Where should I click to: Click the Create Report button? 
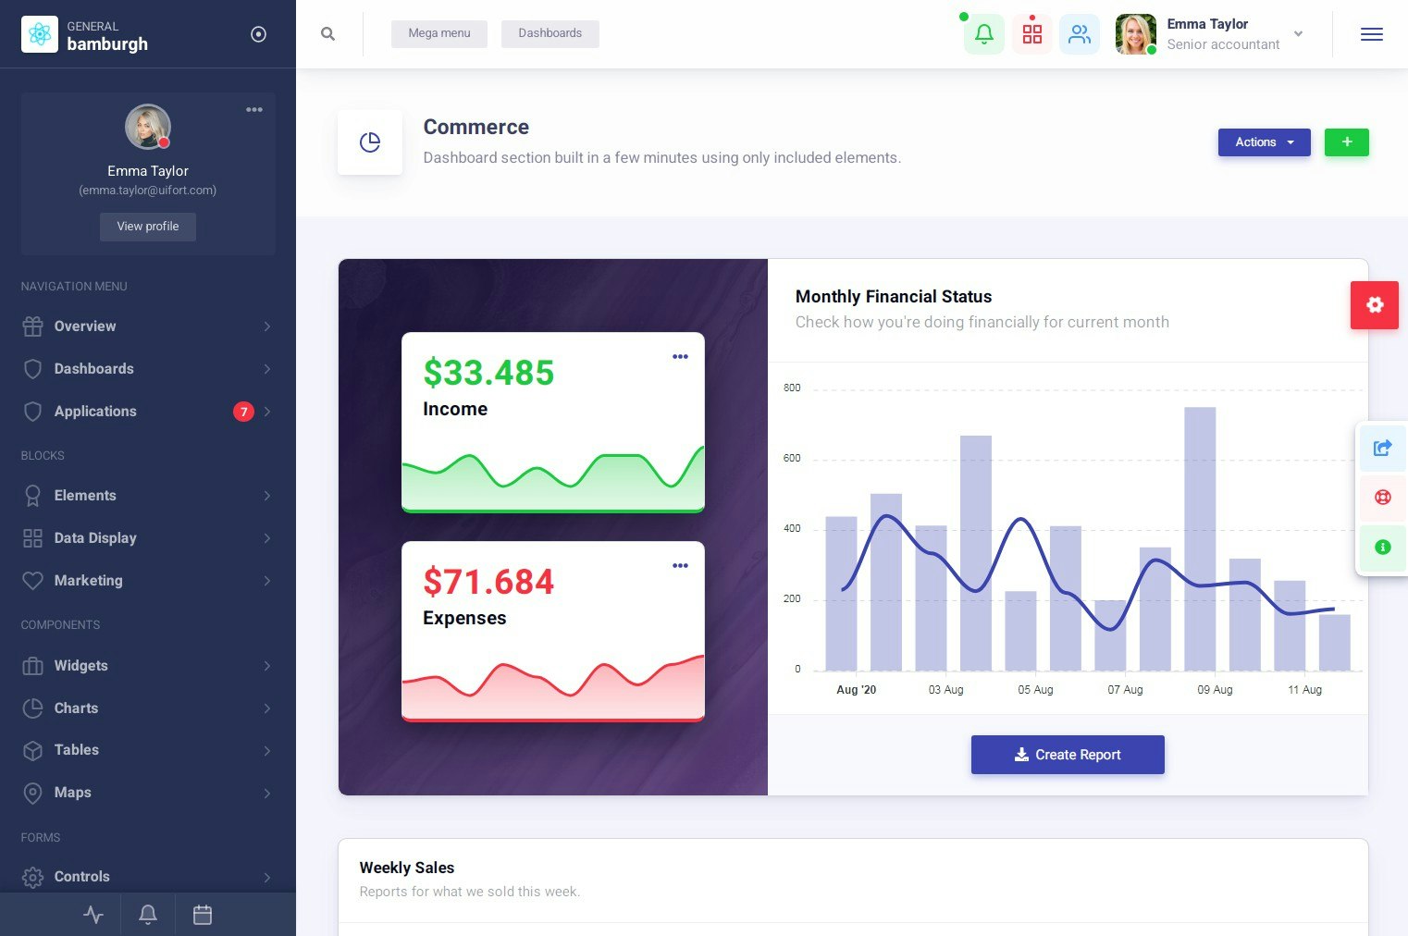click(x=1067, y=754)
